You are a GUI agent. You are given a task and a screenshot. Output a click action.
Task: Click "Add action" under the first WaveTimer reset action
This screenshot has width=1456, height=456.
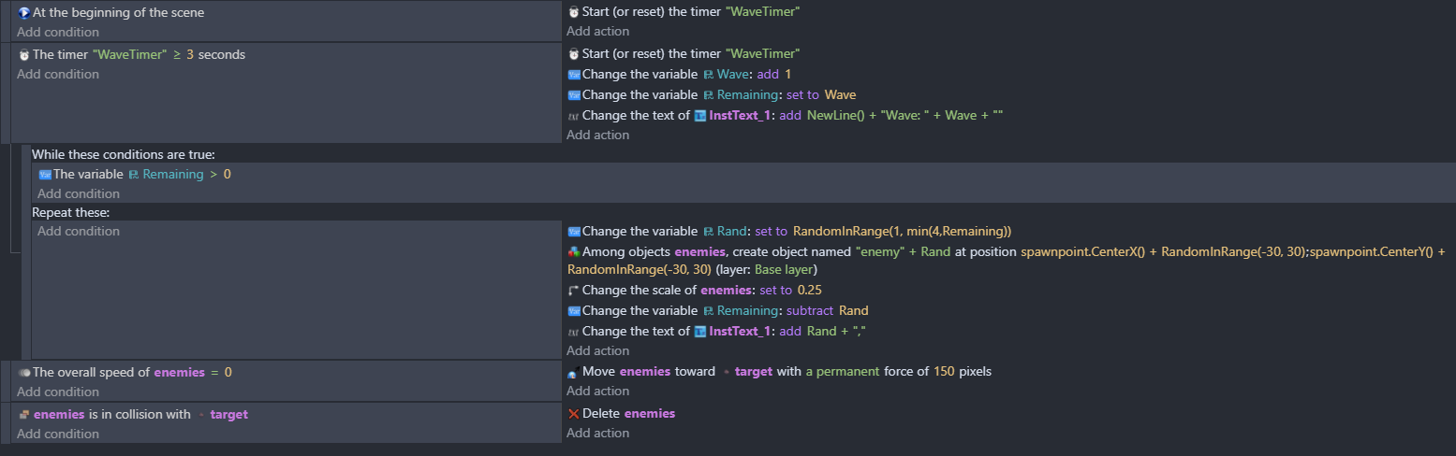(x=597, y=32)
